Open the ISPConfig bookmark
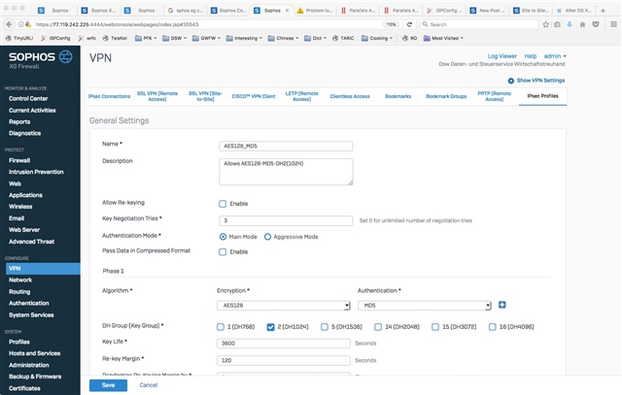 (x=56, y=38)
